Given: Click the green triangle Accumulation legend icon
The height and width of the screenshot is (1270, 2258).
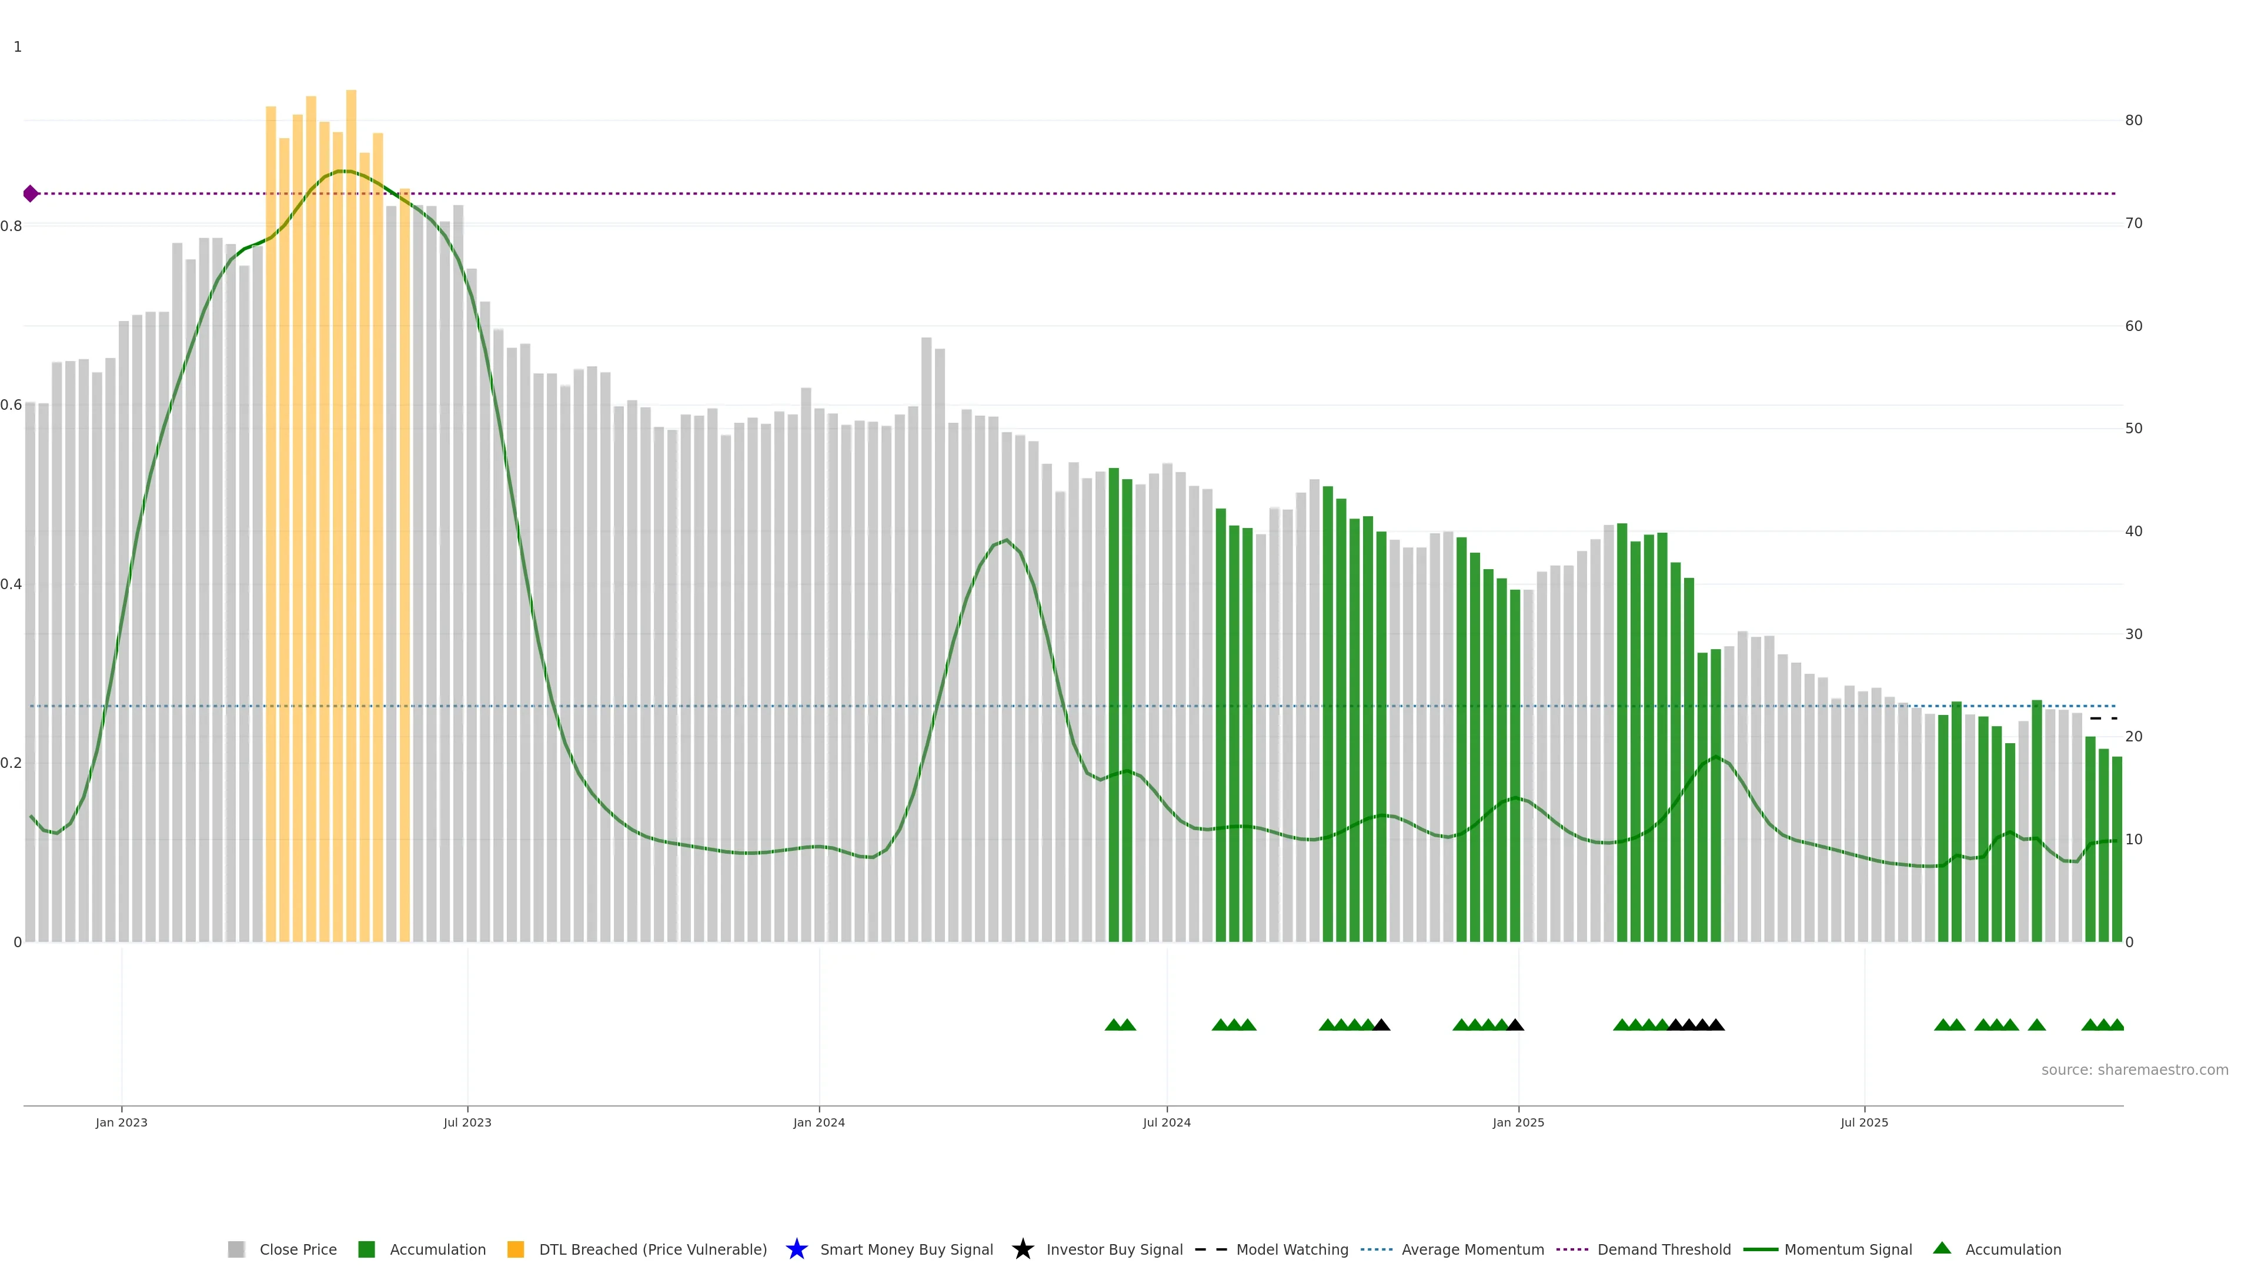Looking at the screenshot, I should (1942, 1248).
